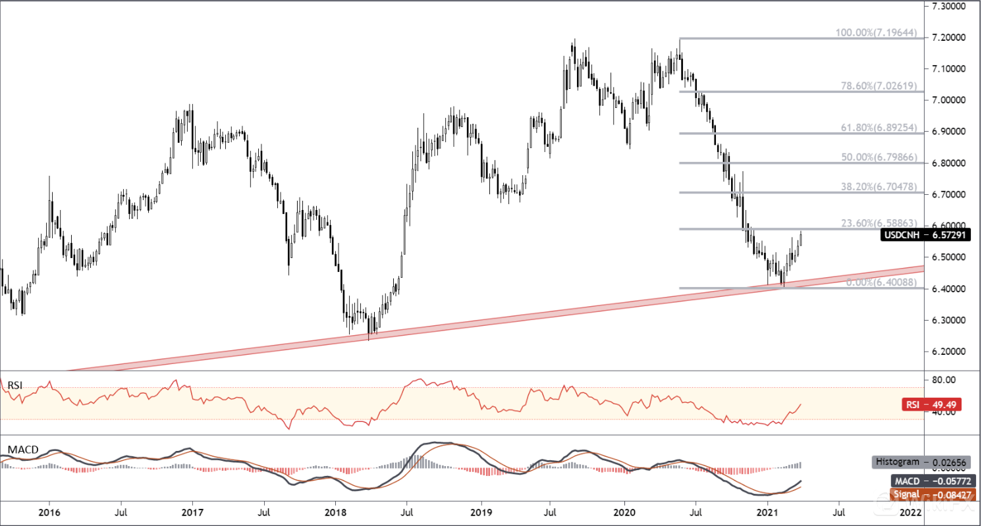Select the 0.00% (6.40088) Fibonacci level label
The image size is (982, 526).
pos(887,282)
